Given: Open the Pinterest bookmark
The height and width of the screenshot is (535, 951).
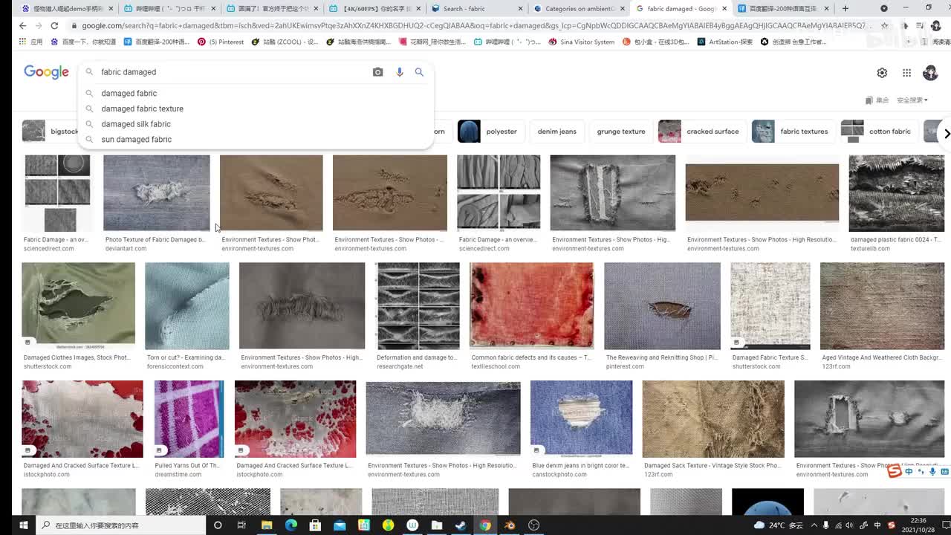Looking at the screenshot, I should click(x=221, y=42).
